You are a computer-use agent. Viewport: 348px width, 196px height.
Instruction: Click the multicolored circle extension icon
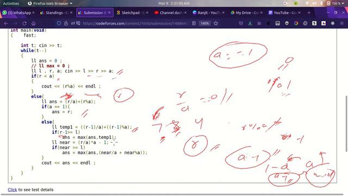pyautogui.click(x=296, y=23)
